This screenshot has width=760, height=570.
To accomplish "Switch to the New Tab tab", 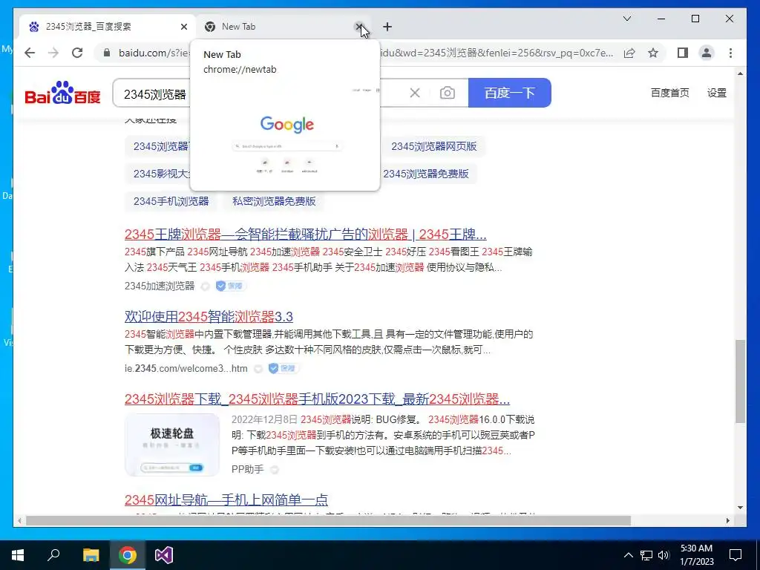I will click(283, 27).
